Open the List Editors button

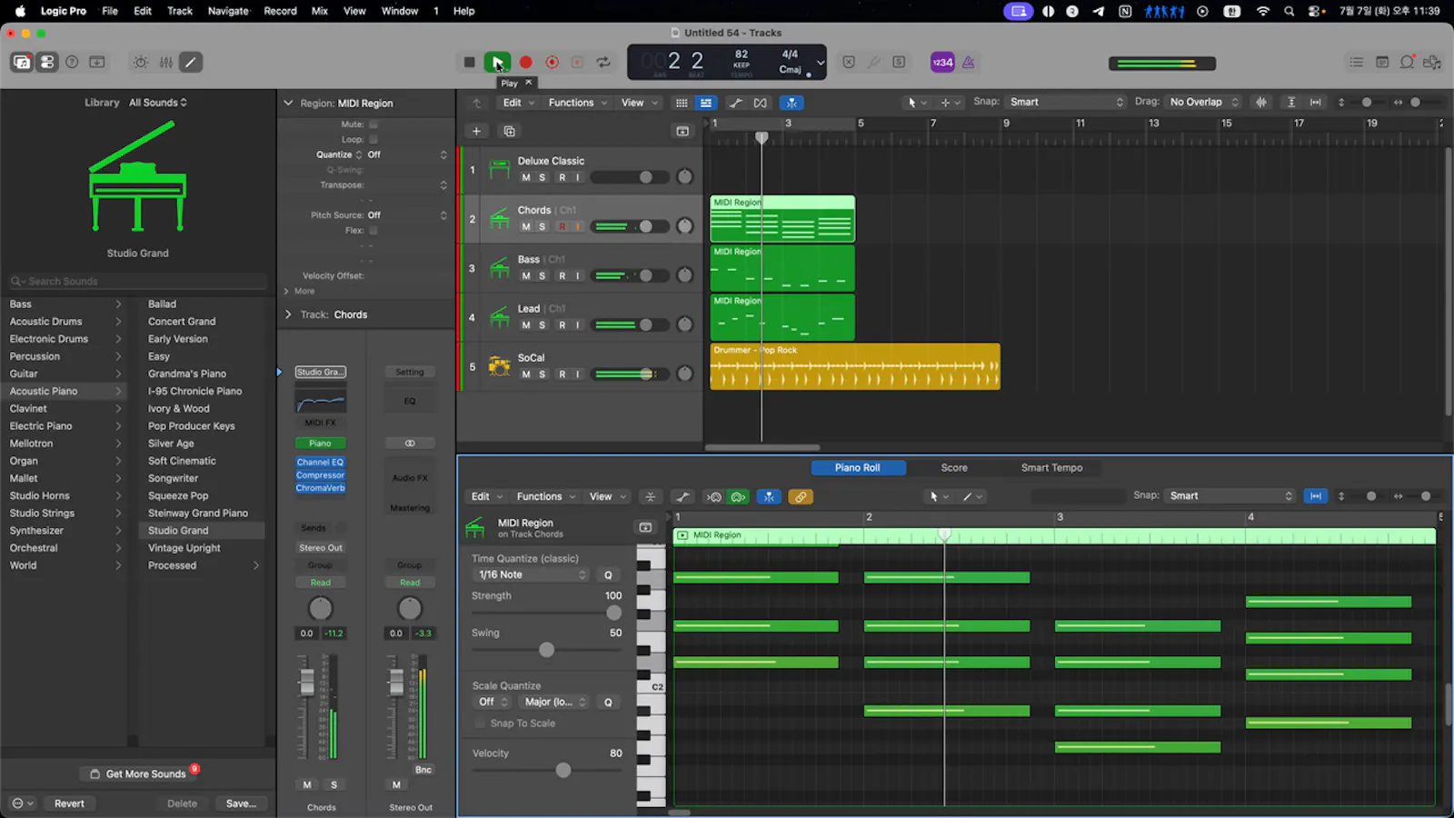click(1356, 62)
